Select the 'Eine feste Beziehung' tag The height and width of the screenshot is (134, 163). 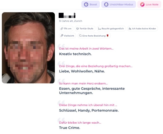[x=94, y=35]
